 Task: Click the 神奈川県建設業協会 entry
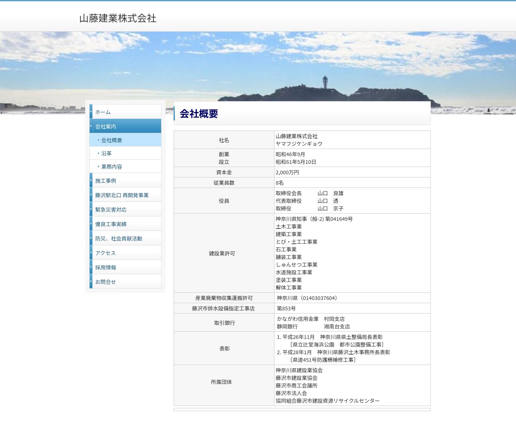click(x=299, y=371)
